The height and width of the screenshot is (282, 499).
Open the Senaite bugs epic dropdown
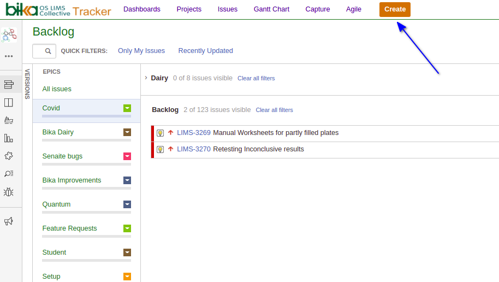coord(127,156)
